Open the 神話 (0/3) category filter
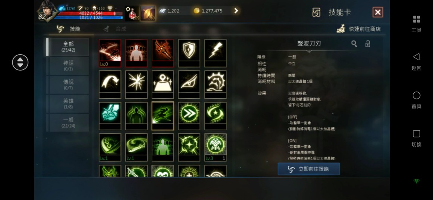Viewport: 433px width, 200px height. tap(69, 66)
